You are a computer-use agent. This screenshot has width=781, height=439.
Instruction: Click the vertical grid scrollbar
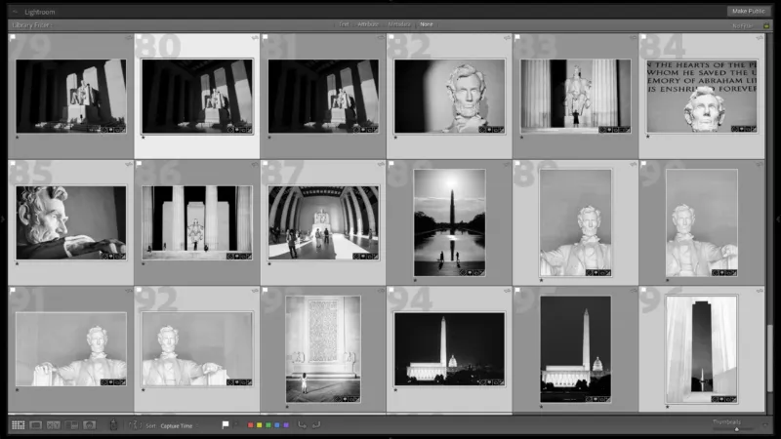pos(770,357)
